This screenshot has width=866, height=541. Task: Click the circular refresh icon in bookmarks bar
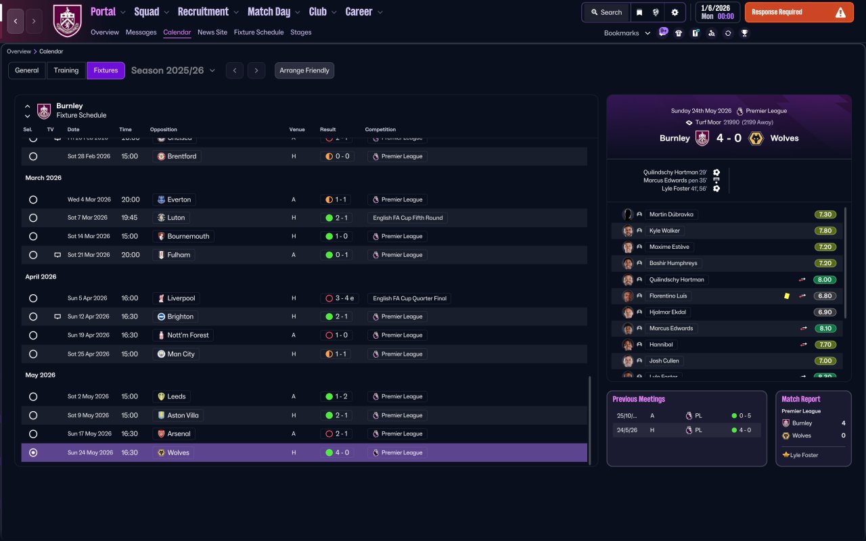tap(728, 33)
